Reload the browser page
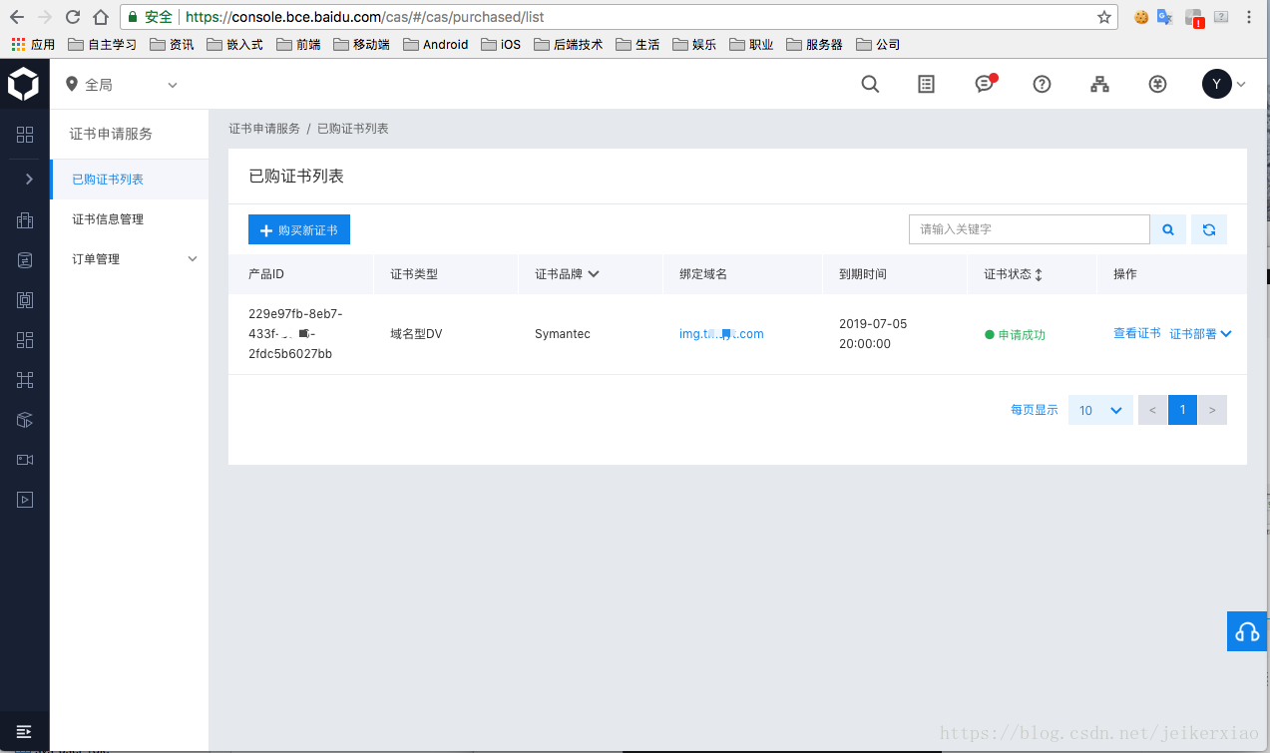Viewport: 1270px width, 753px height. click(73, 17)
